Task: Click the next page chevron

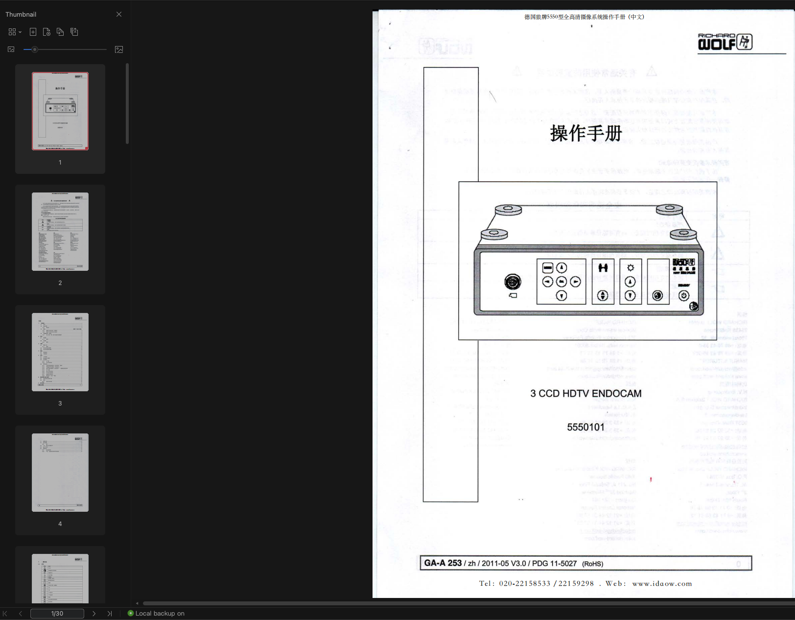Action: click(94, 613)
